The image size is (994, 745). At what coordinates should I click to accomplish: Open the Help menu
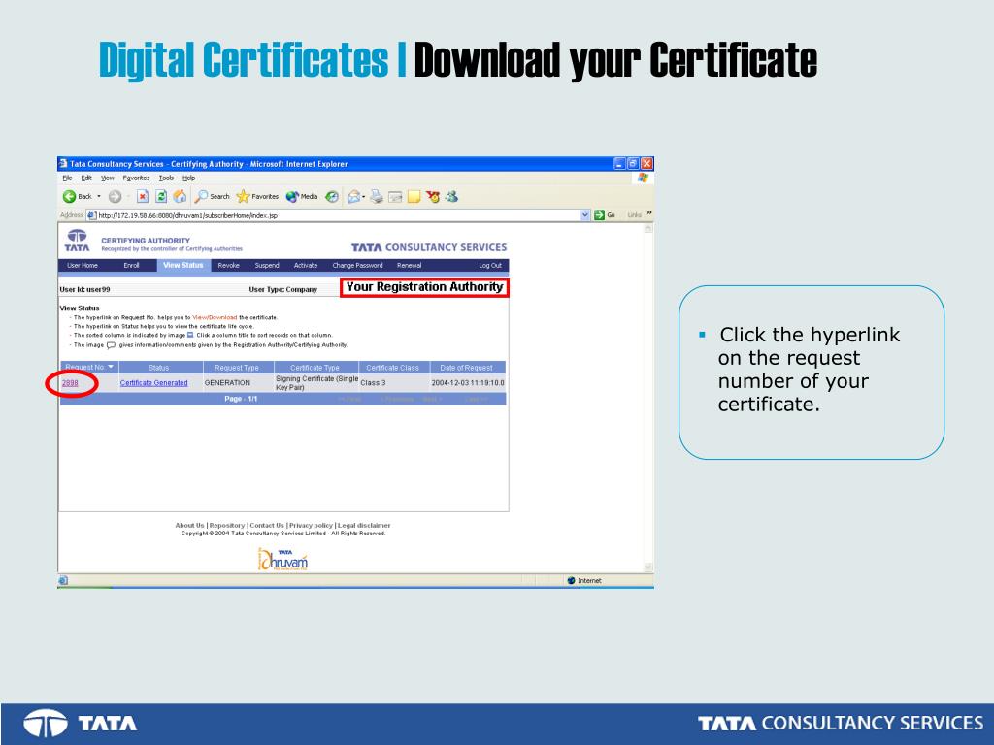pyautogui.click(x=189, y=178)
